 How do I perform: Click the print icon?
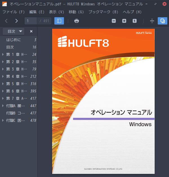pos(77,21)
